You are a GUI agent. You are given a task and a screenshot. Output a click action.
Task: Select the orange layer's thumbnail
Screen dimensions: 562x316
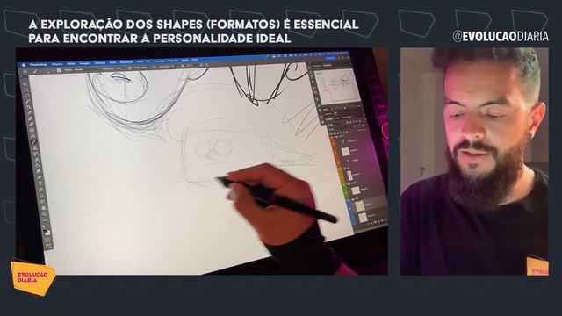click(x=345, y=152)
